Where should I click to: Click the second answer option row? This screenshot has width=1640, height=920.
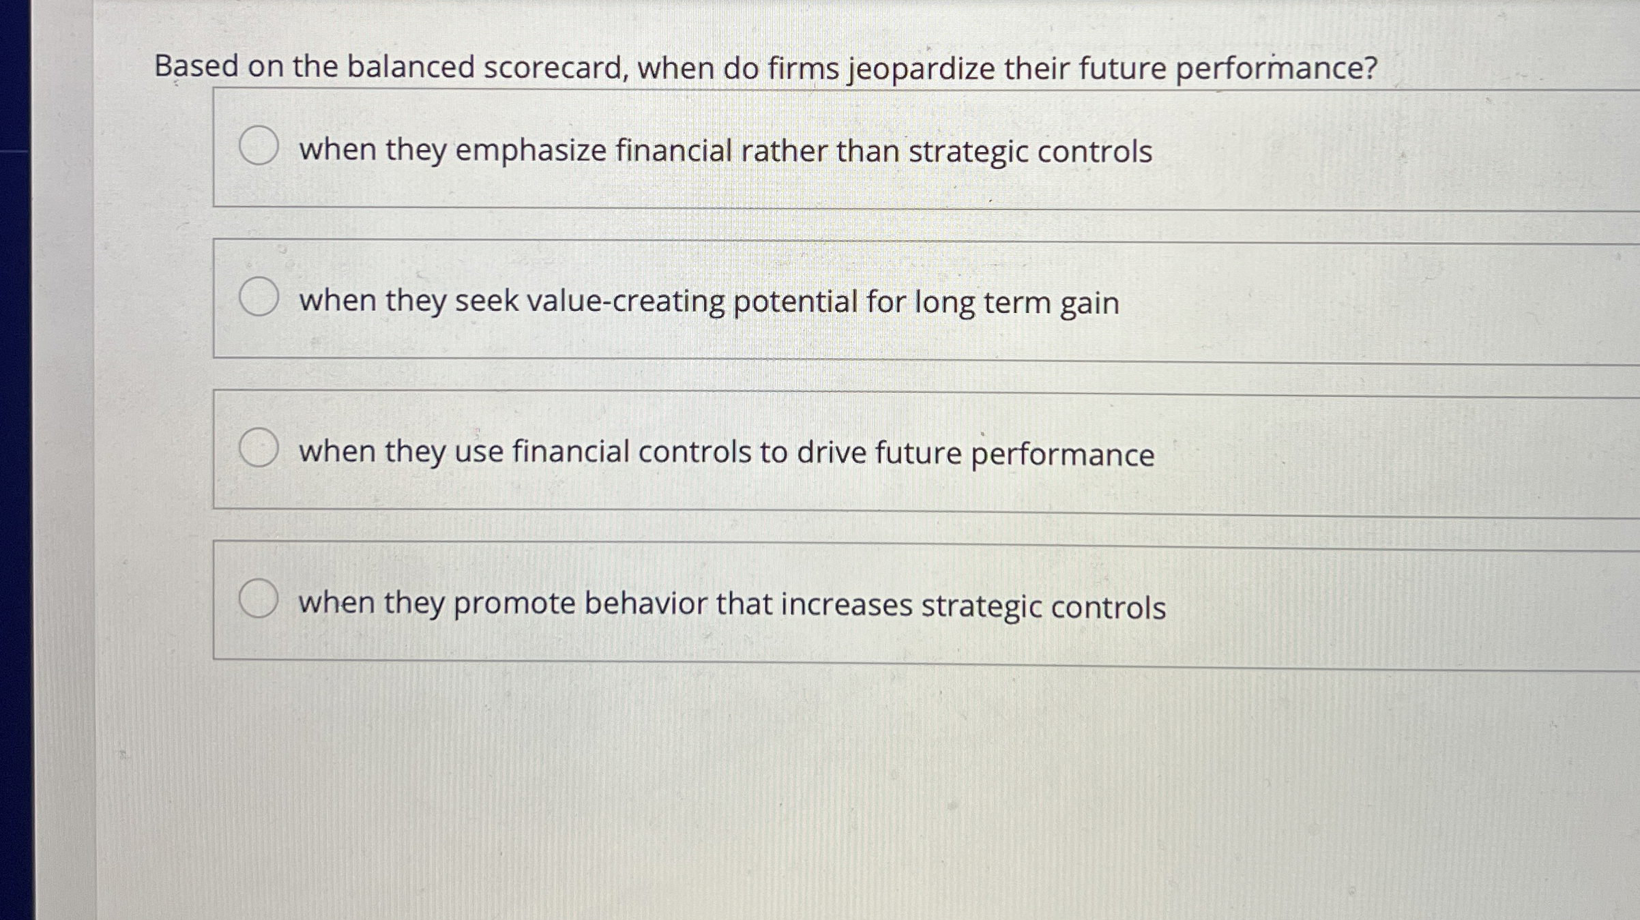click(819, 297)
